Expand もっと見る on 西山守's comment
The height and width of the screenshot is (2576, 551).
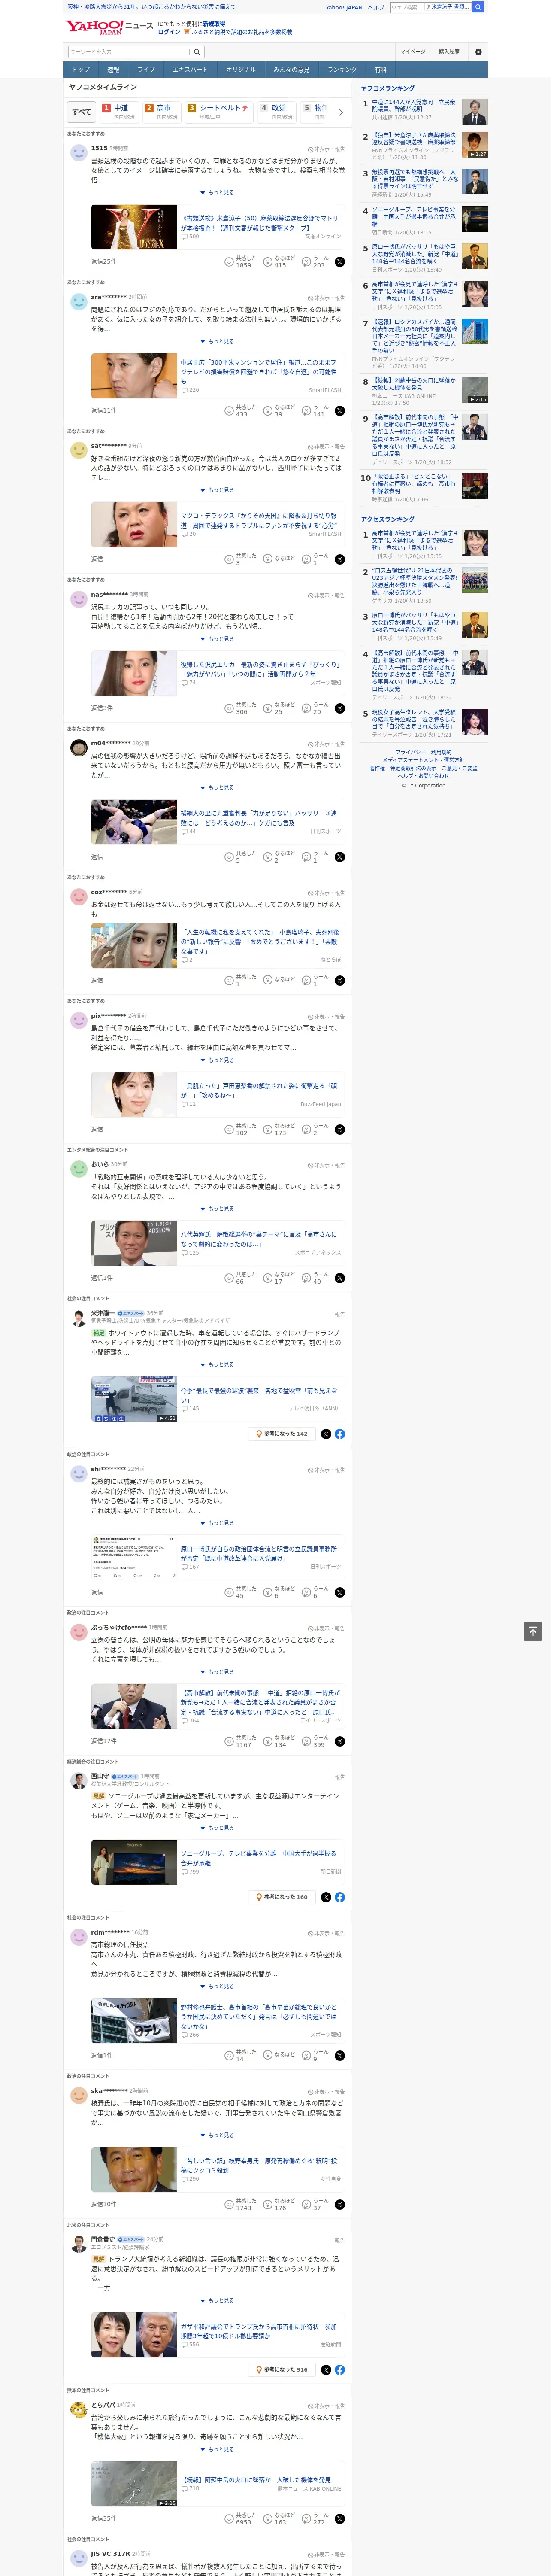(217, 1828)
